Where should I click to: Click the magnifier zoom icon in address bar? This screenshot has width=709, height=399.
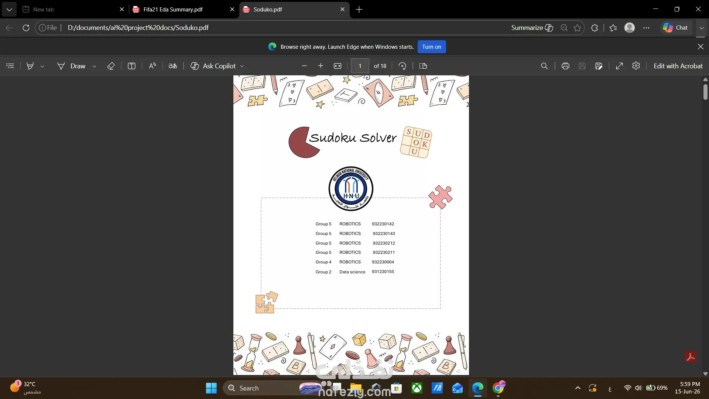tap(564, 28)
